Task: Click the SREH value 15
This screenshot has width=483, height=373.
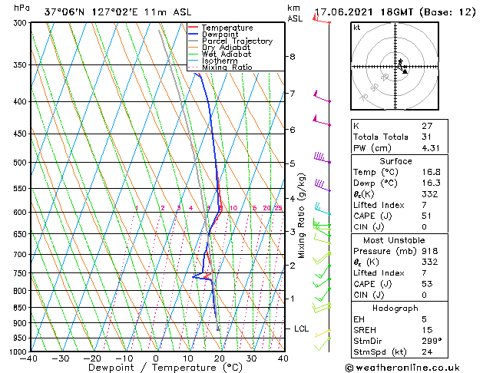Action: (x=427, y=330)
